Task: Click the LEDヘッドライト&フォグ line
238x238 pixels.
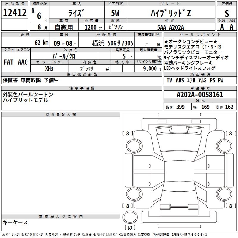Action: point(190,68)
